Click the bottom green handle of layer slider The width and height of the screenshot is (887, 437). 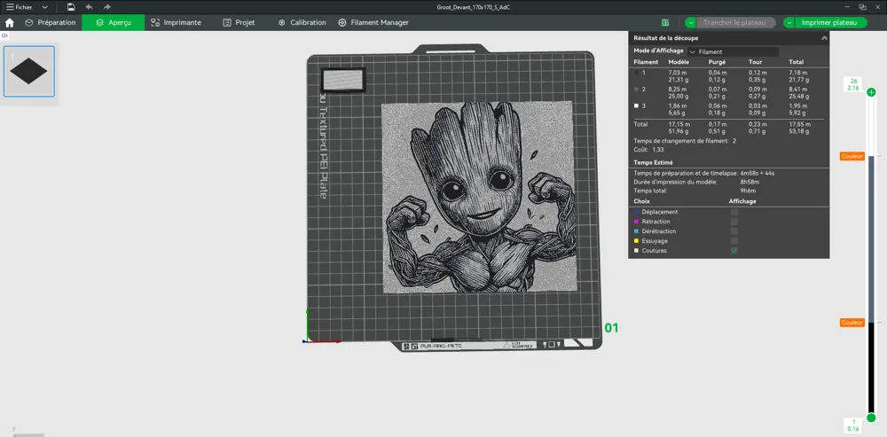click(871, 417)
